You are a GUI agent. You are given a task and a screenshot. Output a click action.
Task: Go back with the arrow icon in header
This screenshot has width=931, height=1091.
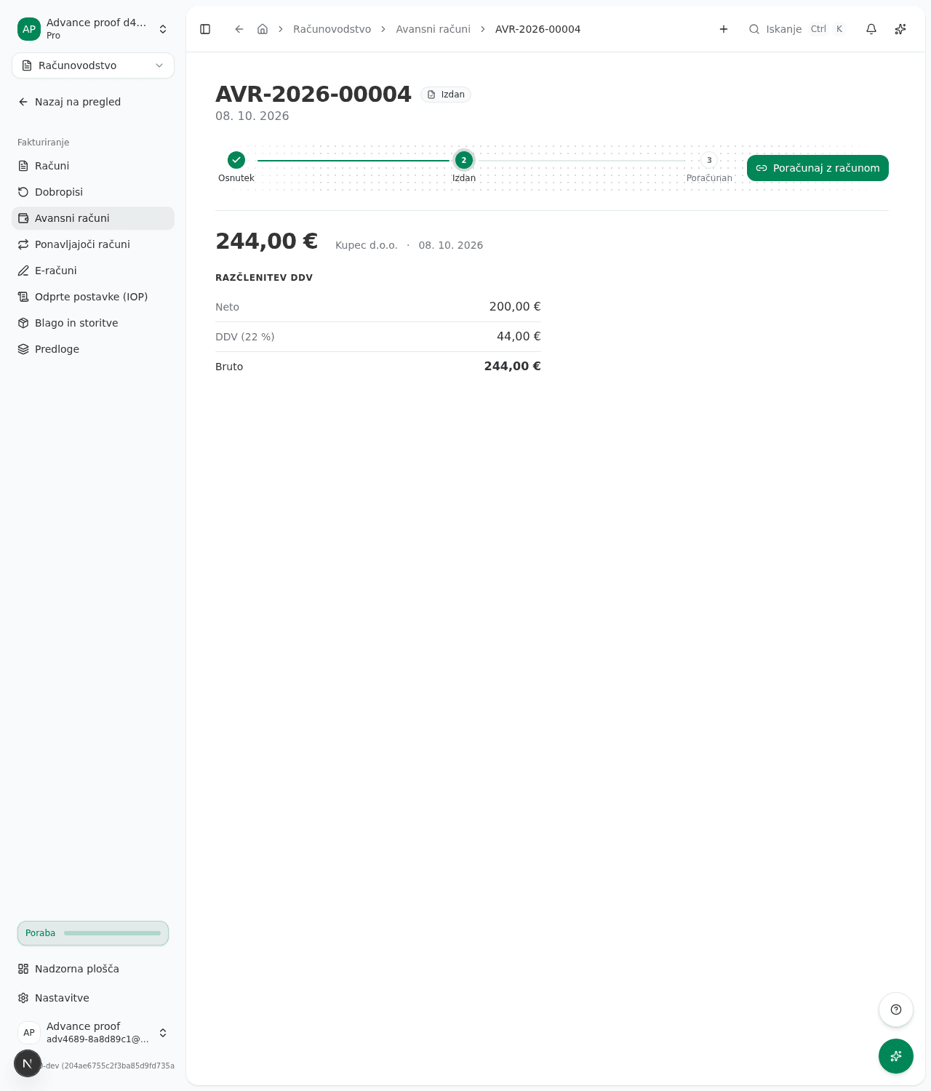(x=239, y=29)
